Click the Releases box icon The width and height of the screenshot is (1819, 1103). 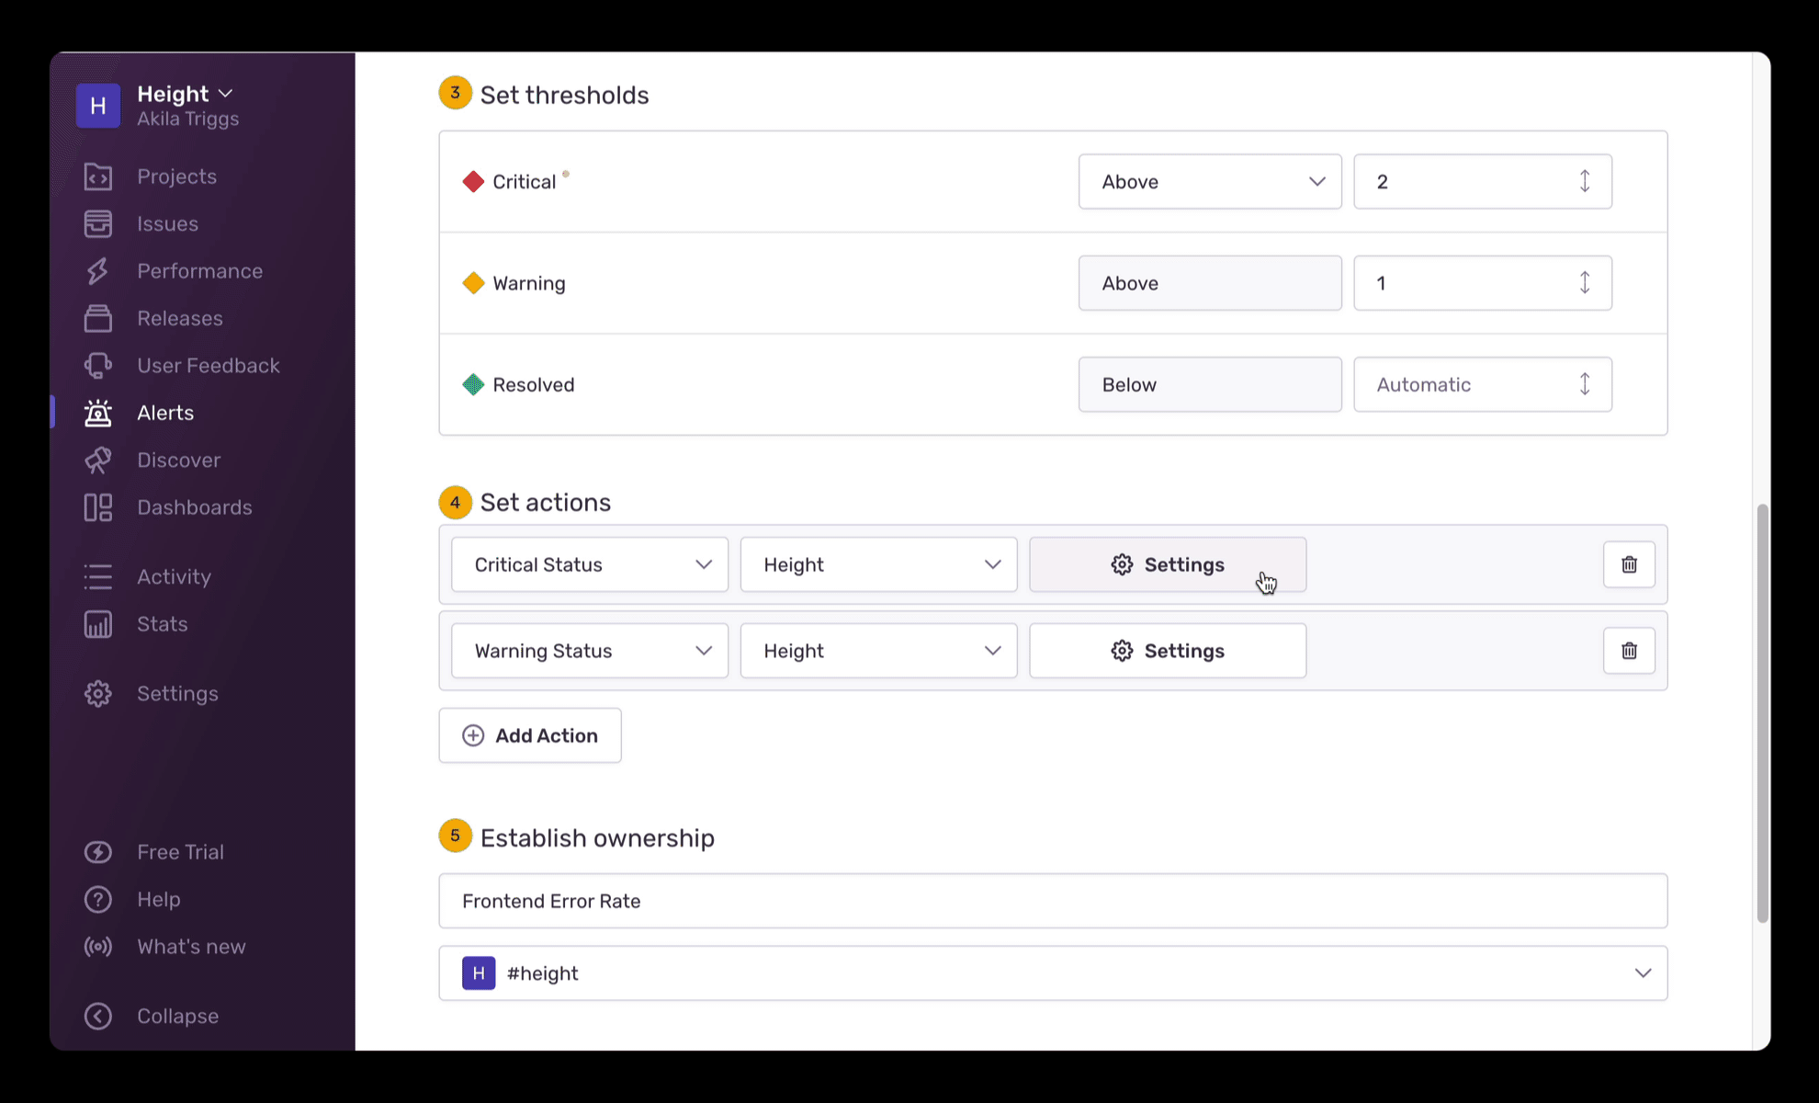(98, 318)
